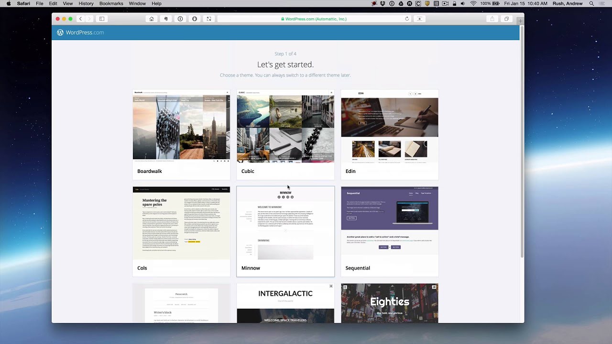
Task: Click the shield icon in menu bar
Action: [x=427, y=3]
